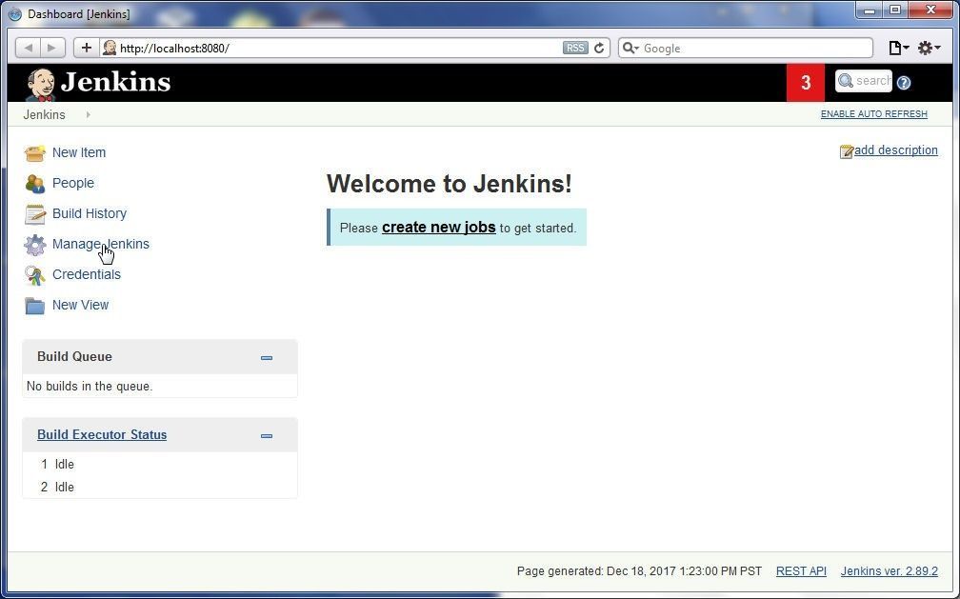Screen dimensions: 960x599
Task: Click the New View folder icon
Action: click(x=35, y=306)
